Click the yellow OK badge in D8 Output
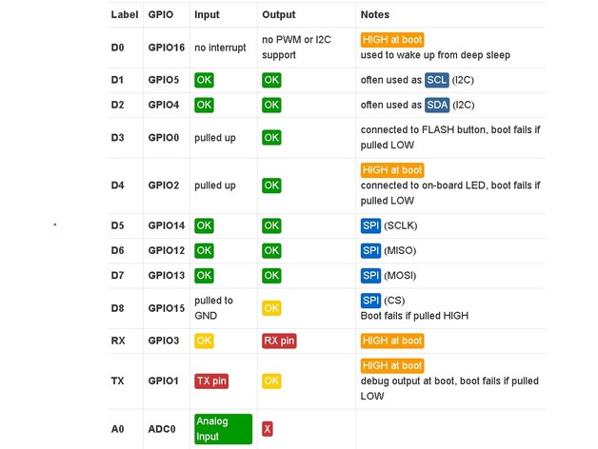The image size is (598, 449). 271,308
